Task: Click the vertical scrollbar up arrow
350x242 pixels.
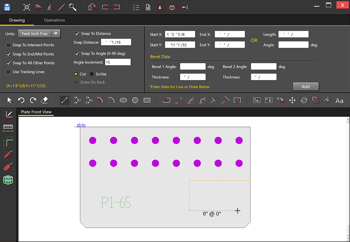Action: (347, 119)
